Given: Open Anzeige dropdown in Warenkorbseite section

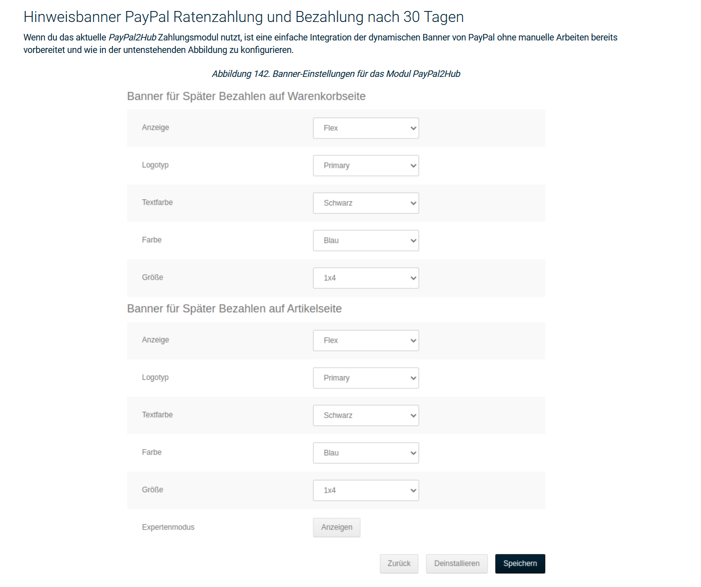Looking at the screenshot, I should [x=366, y=128].
